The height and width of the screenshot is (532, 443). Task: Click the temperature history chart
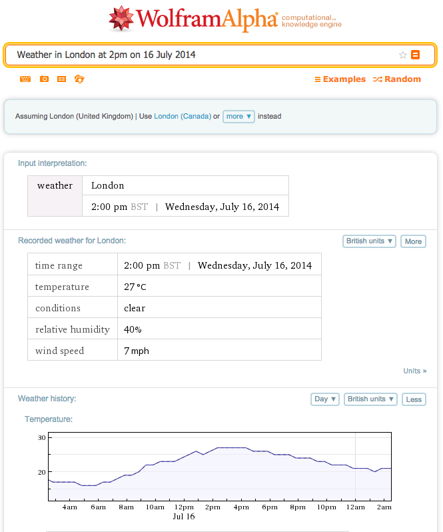(220, 467)
